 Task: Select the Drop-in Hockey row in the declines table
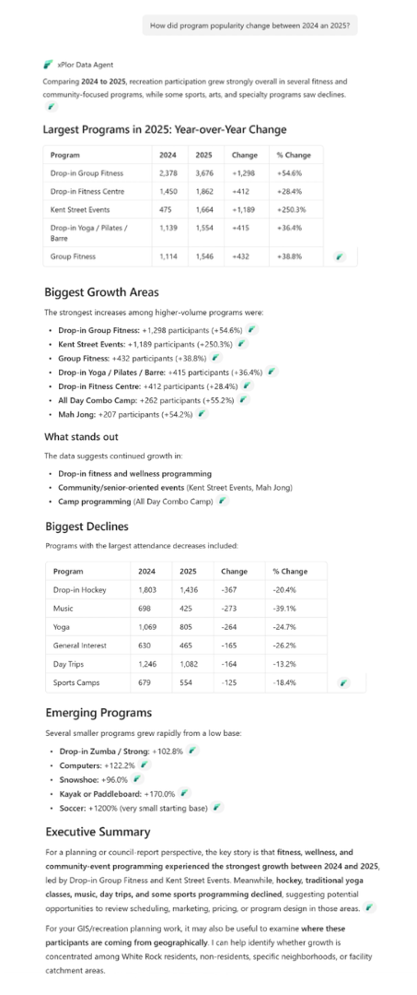pyautogui.click(x=186, y=589)
